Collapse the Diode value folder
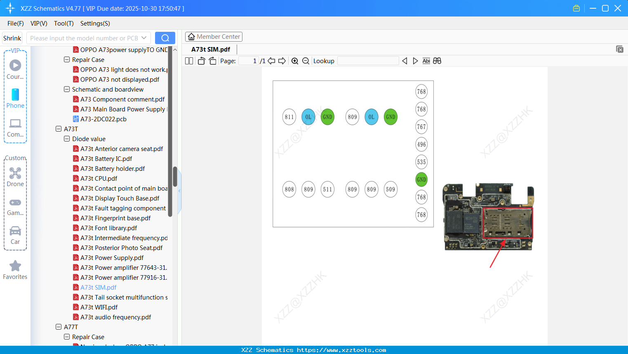 pos(67,139)
